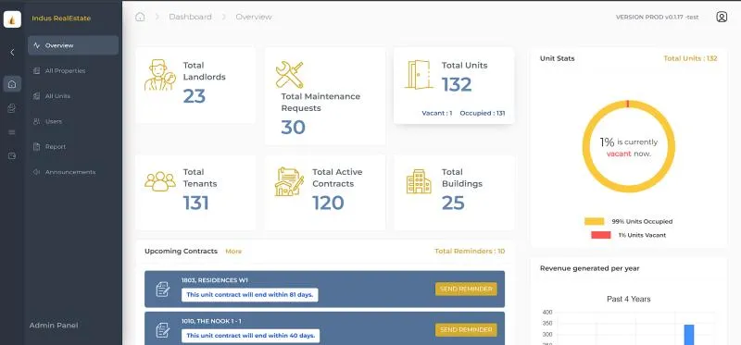Viewport: 741px width, 345px height.
Task: Click the Announcements speaker icon
Action: (x=36, y=172)
